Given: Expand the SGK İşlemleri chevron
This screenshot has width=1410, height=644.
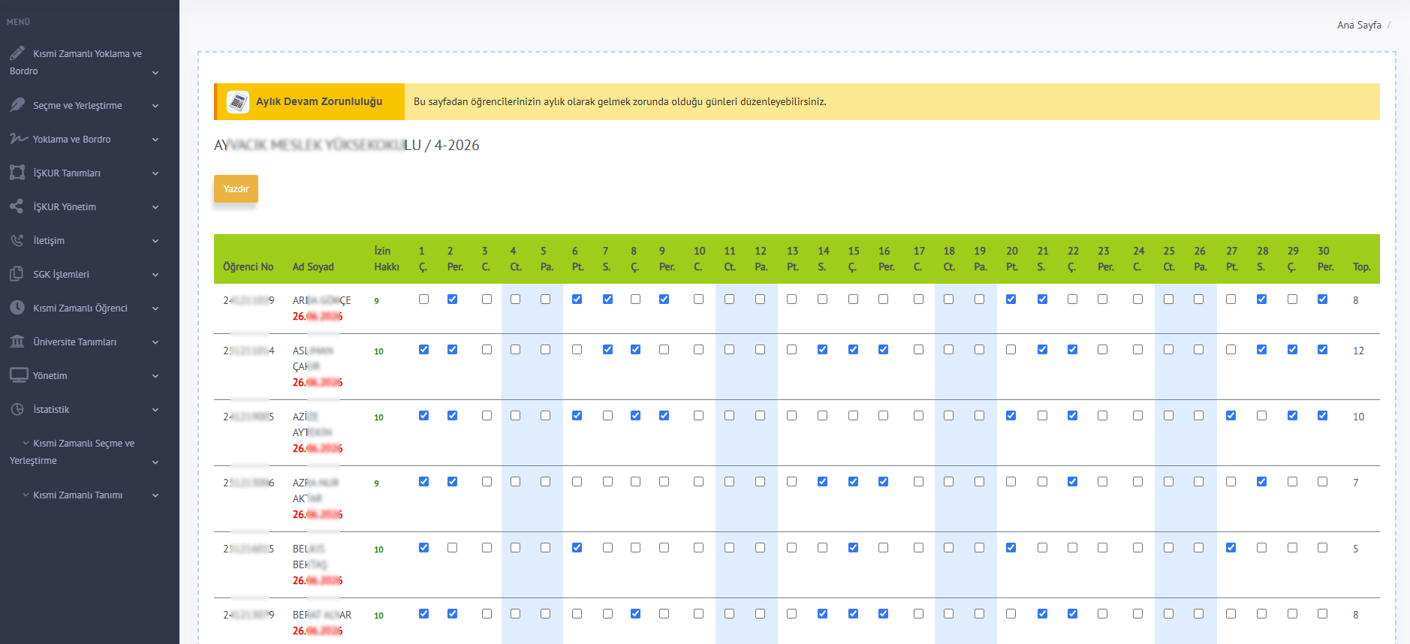Looking at the screenshot, I should click(x=155, y=275).
